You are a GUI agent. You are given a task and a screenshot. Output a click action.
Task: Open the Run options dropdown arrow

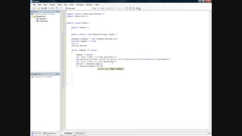pos(105,8)
